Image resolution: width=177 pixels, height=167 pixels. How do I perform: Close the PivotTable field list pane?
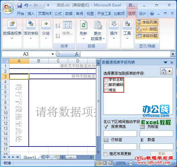[172, 62]
